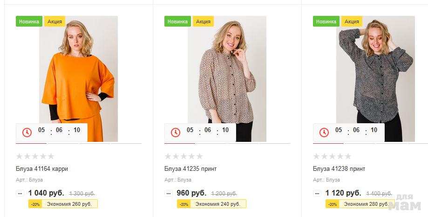Open the ellipsis options beside 1 120 руб. price
Screen dimensions: 428x217
coord(317,193)
